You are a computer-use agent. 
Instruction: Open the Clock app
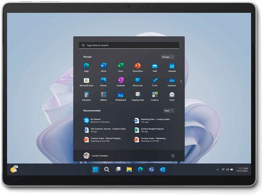[172, 96]
